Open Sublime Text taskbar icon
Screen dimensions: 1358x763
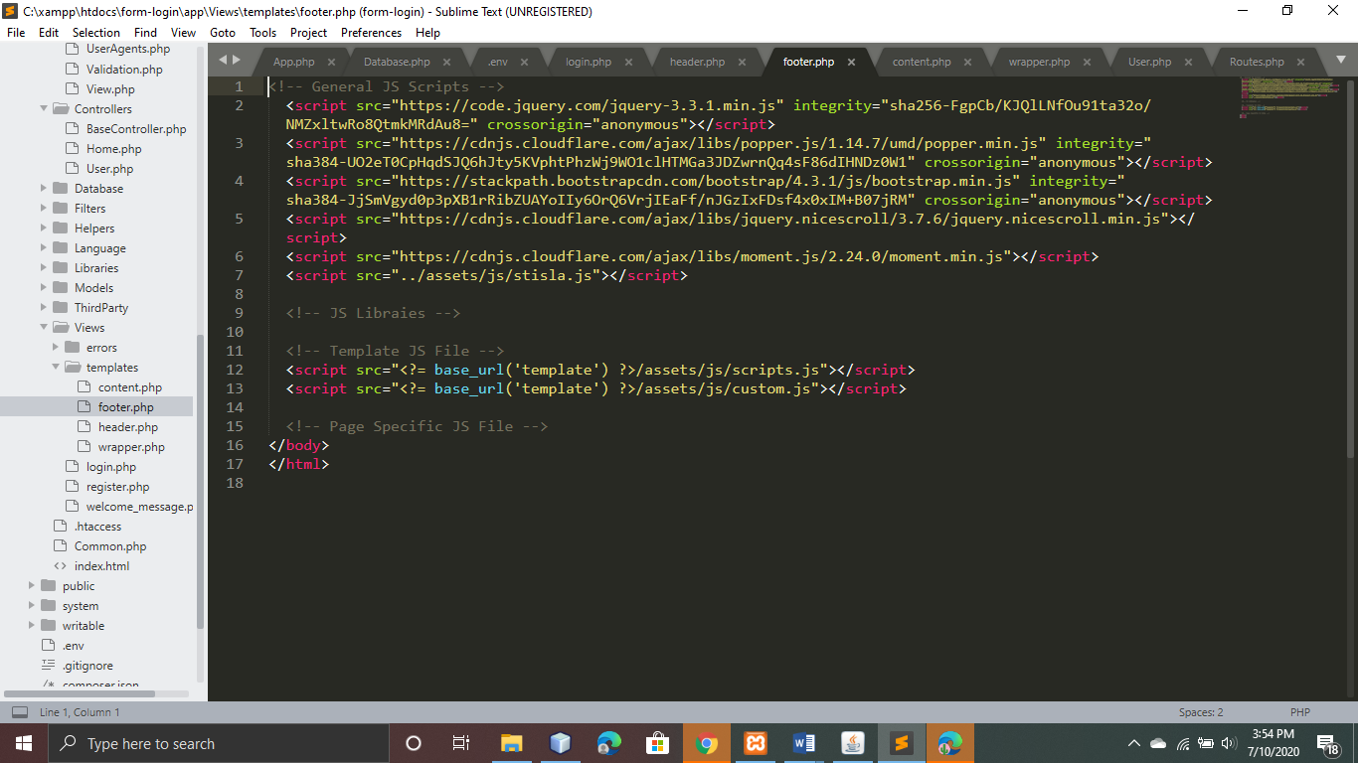tap(902, 743)
